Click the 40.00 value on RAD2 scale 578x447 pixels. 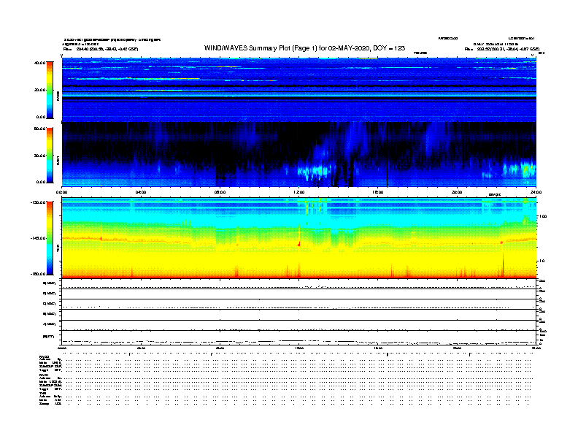[39, 63]
